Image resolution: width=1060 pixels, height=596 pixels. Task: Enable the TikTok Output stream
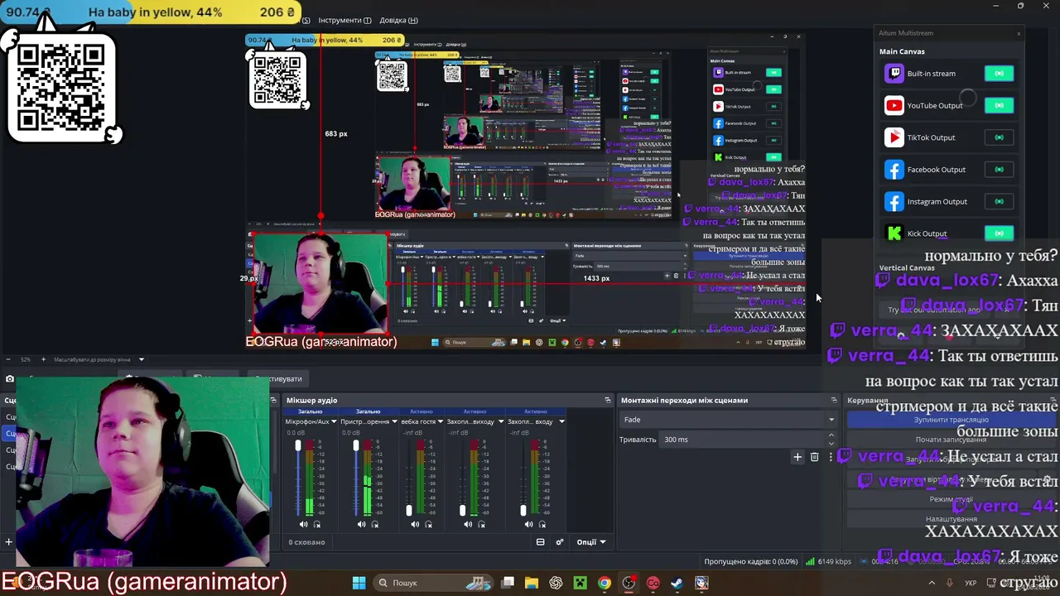click(x=999, y=137)
